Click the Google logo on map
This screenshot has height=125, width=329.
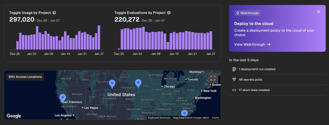tap(14, 116)
